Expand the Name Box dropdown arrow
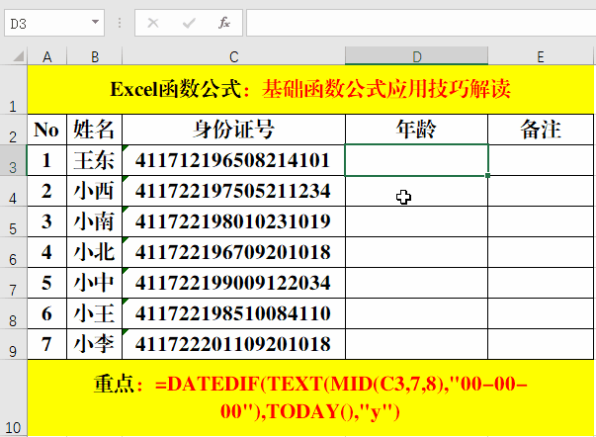 click(96, 22)
